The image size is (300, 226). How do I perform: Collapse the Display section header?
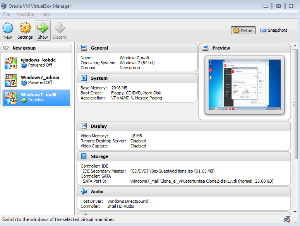click(x=99, y=126)
